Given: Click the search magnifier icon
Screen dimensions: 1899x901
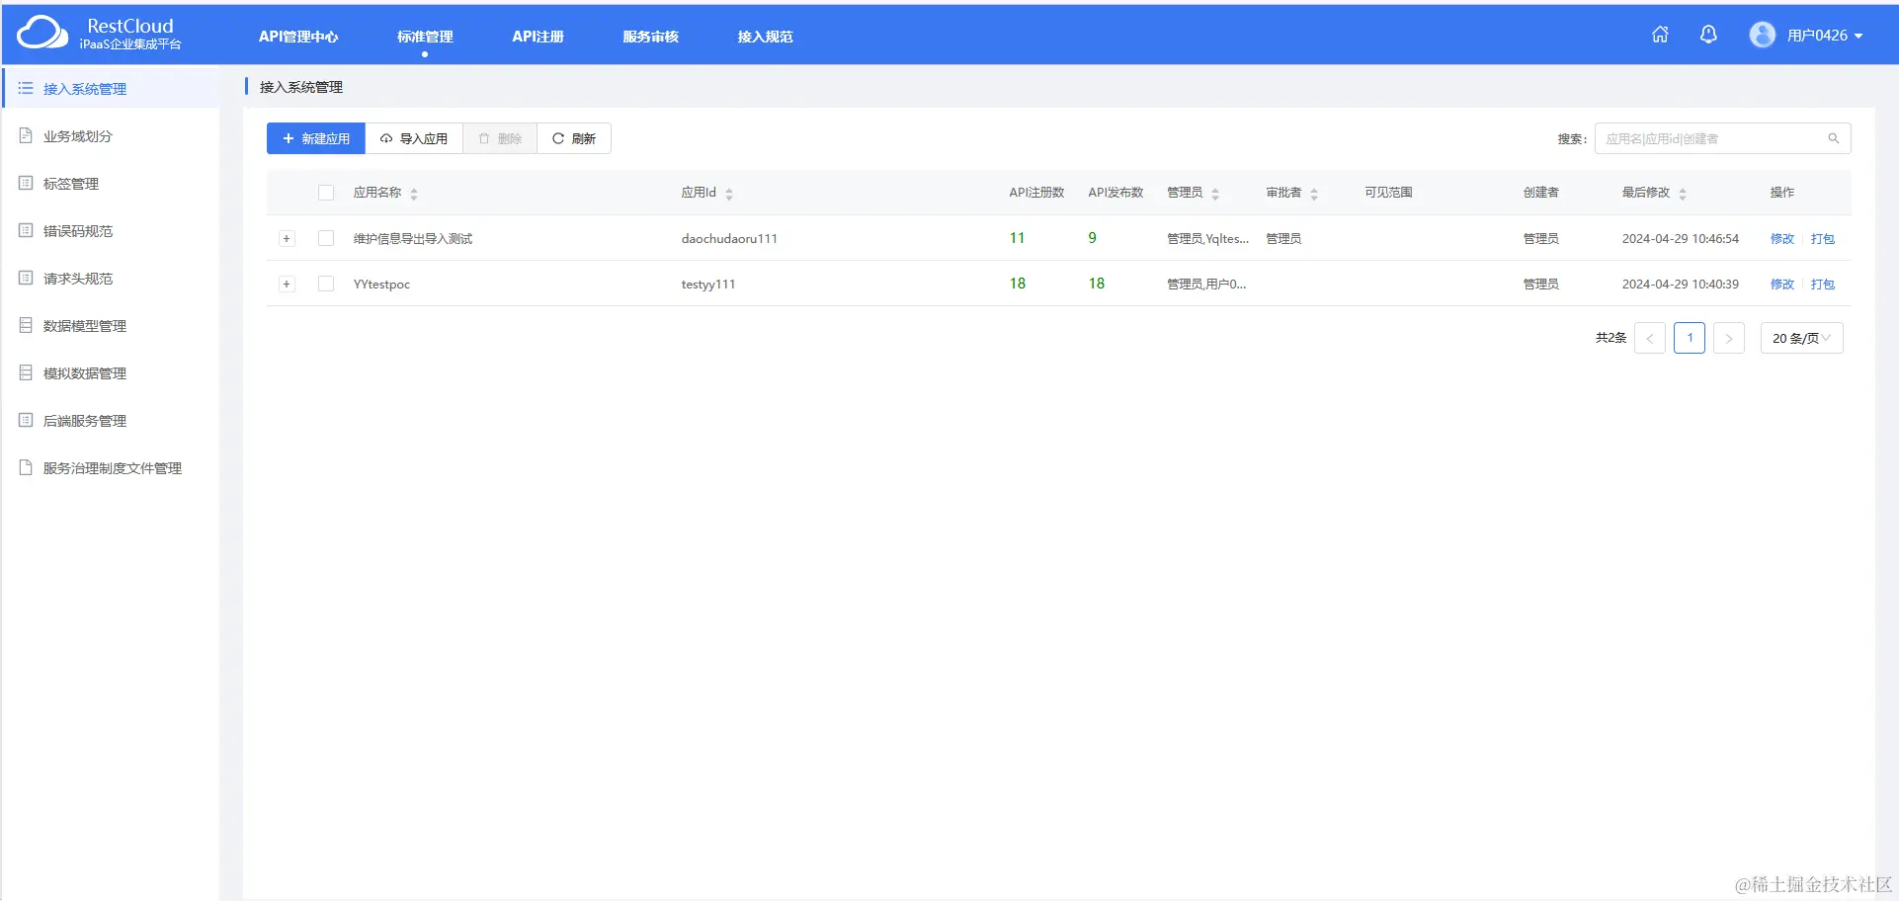Looking at the screenshot, I should (1834, 138).
